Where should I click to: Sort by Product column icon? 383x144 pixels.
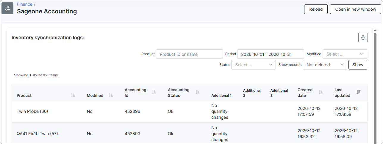pyautogui.click(x=73, y=95)
